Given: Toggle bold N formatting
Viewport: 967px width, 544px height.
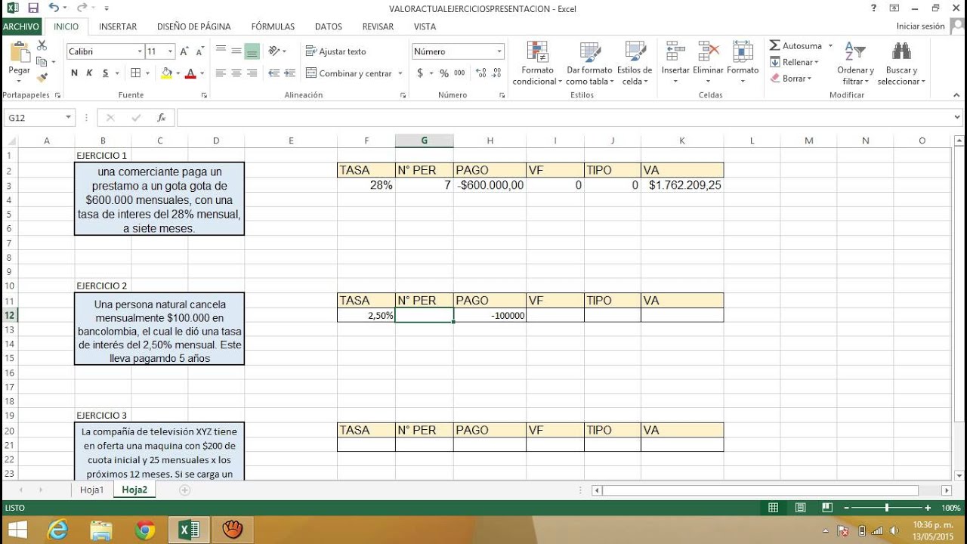Looking at the screenshot, I should tap(75, 73).
